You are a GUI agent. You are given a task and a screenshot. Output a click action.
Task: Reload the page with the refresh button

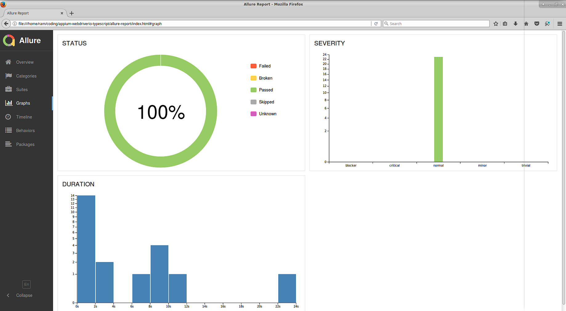[376, 23]
